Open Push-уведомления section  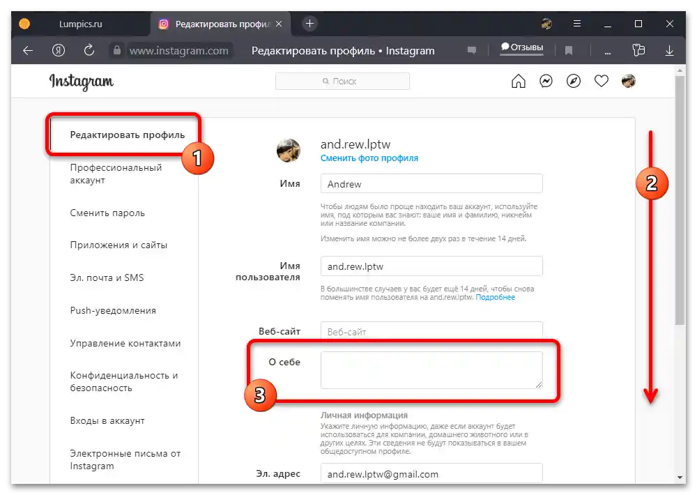[x=113, y=310]
